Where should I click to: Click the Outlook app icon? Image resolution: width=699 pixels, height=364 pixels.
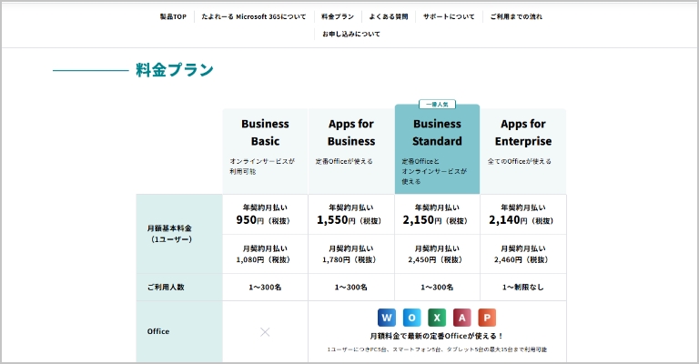tap(411, 318)
